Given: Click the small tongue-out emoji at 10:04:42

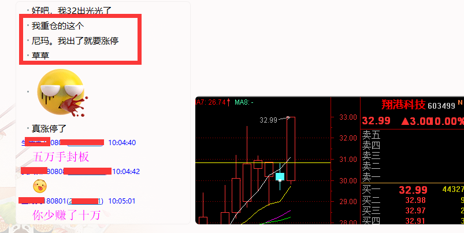Looking at the screenshot, I should point(40,186).
